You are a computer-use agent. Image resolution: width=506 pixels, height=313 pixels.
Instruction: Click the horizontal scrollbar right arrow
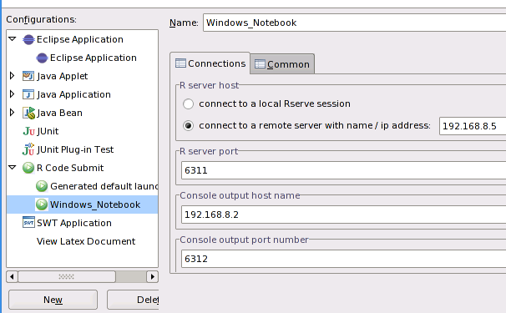pyautogui.click(x=152, y=276)
